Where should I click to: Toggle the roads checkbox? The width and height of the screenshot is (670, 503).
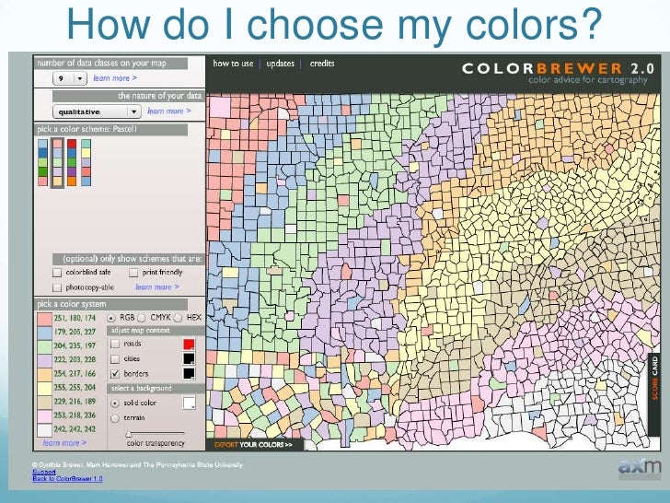(x=115, y=344)
